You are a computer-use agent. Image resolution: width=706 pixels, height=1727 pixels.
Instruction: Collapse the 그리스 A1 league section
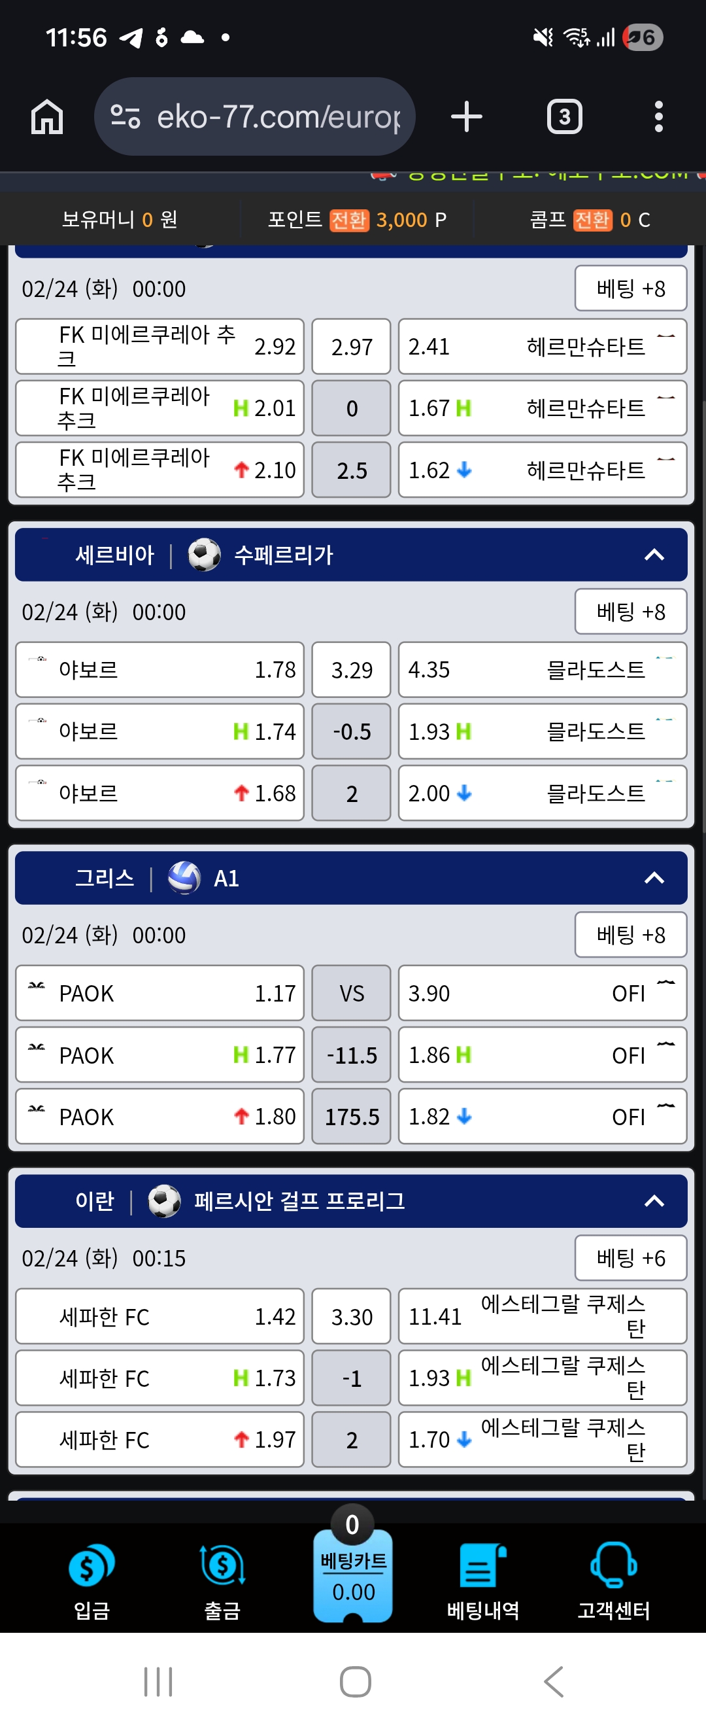click(654, 879)
